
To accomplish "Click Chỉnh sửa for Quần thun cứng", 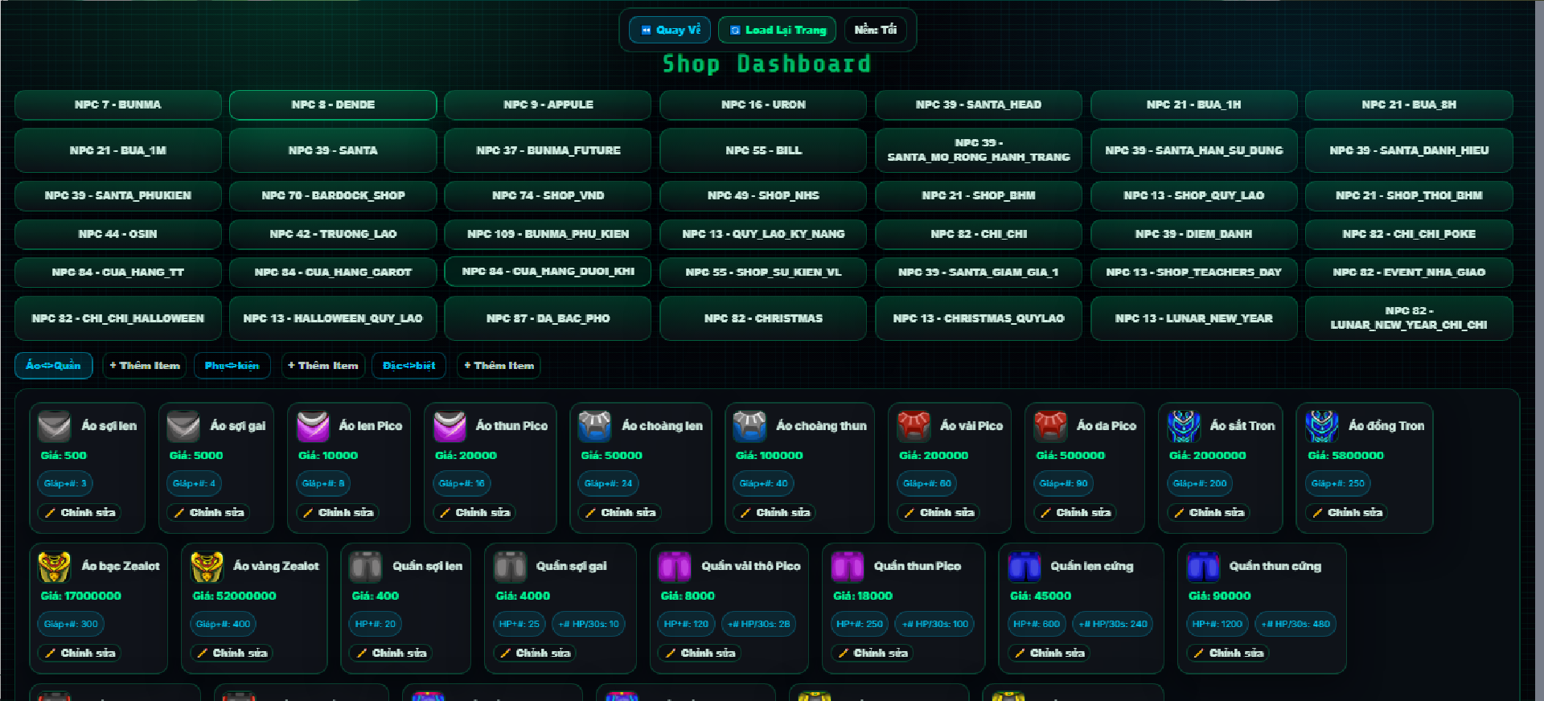I will point(1228,654).
